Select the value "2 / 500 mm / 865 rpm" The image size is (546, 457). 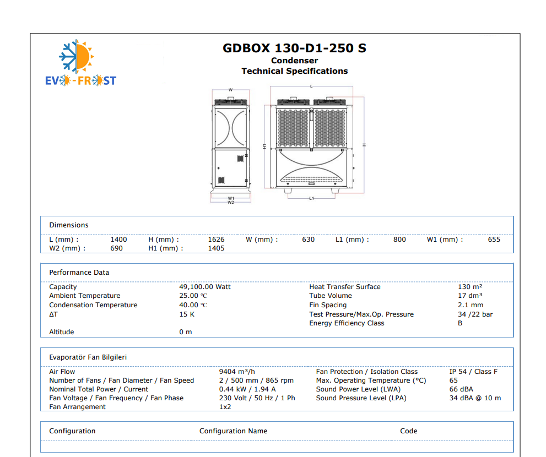click(x=256, y=380)
